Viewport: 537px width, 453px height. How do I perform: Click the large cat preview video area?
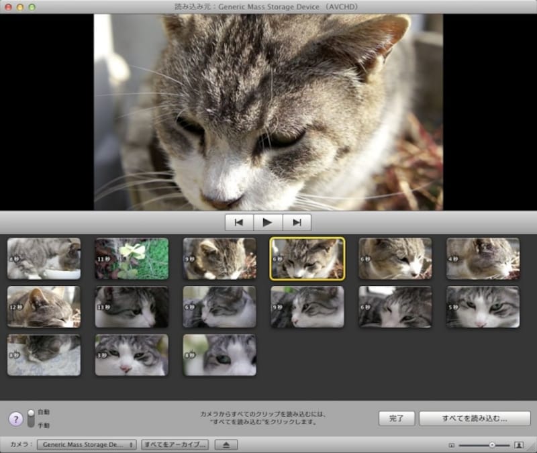(x=268, y=112)
